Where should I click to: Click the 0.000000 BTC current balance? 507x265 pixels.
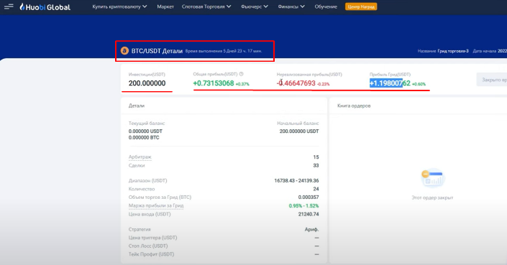coord(144,137)
